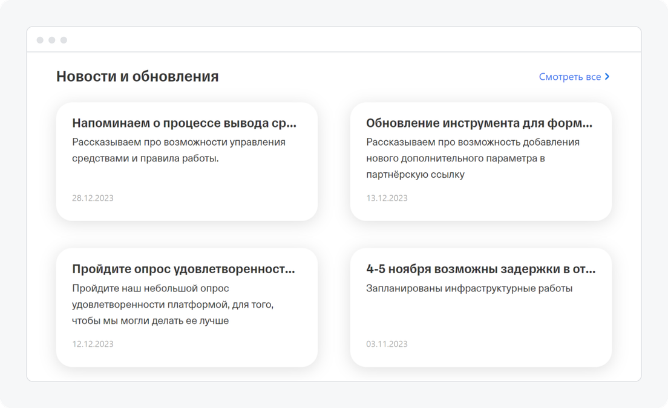668x408 pixels.
Task: Click the date 13.12.2023
Action: tap(387, 198)
